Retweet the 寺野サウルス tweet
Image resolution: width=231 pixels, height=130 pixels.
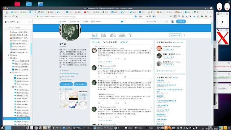(108, 58)
